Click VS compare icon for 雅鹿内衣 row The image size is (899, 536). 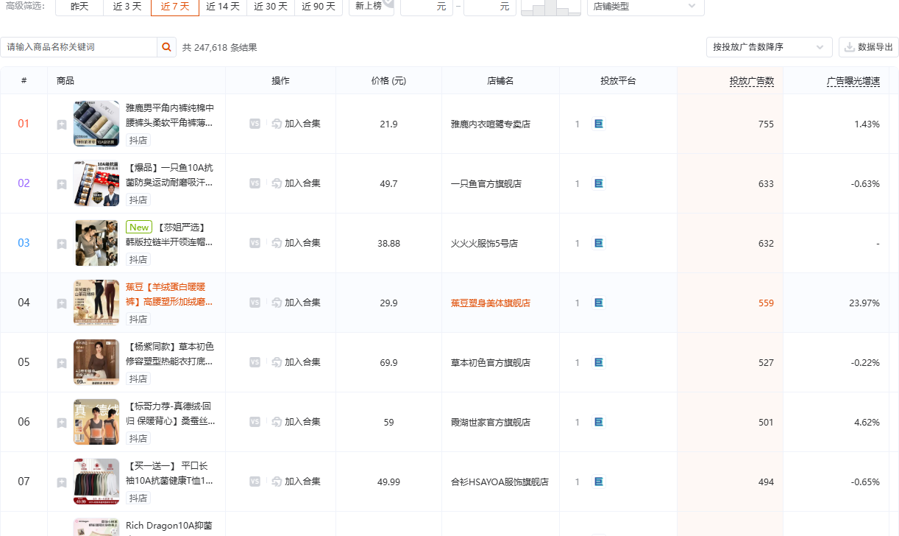coord(255,124)
